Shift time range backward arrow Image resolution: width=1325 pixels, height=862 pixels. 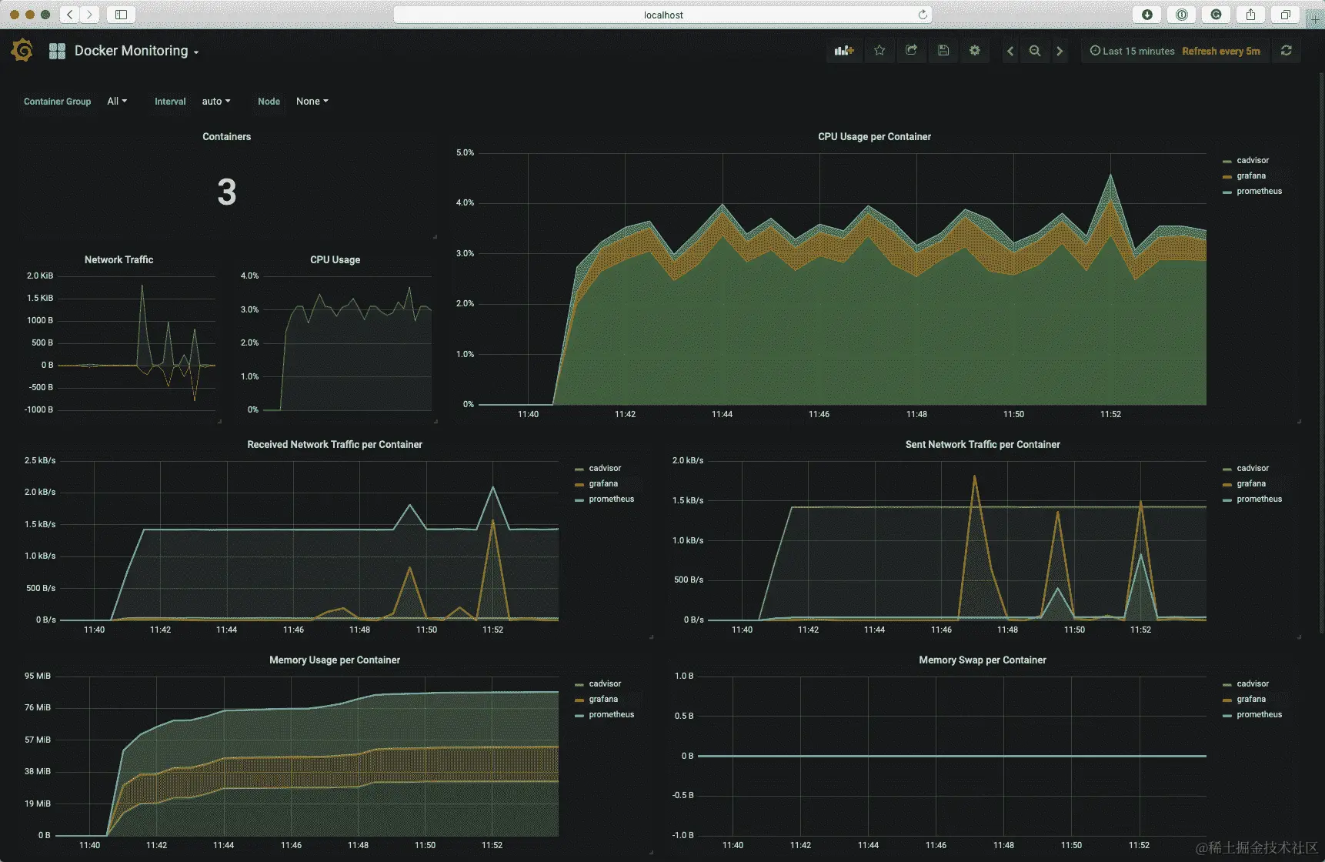(1010, 51)
